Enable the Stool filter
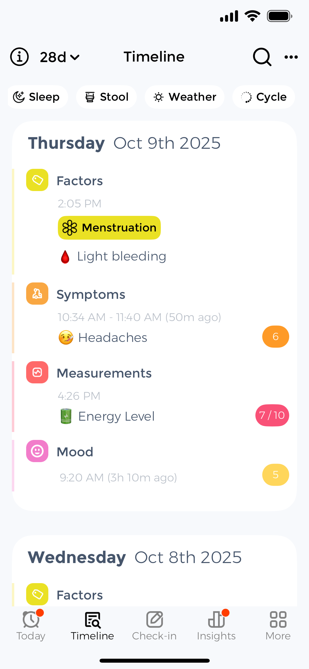The height and width of the screenshot is (669, 309). pos(106,97)
